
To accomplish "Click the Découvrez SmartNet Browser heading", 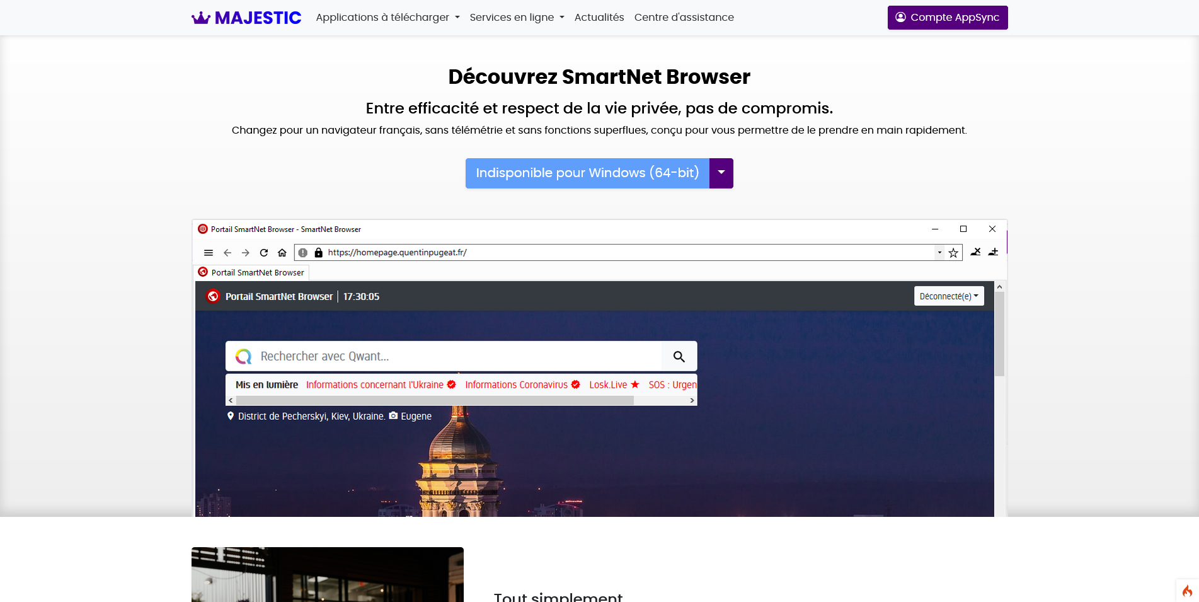I will [599, 77].
